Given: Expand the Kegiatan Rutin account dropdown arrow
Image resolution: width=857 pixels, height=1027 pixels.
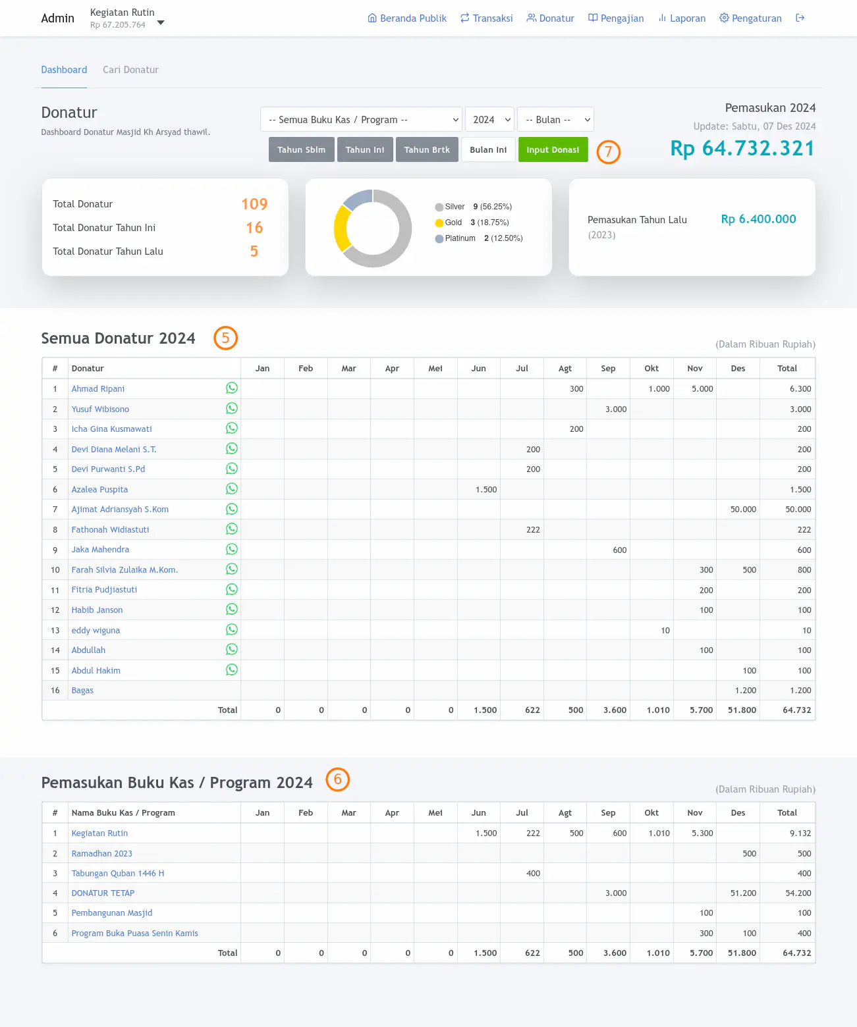Looking at the screenshot, I should tap(161, 23).
